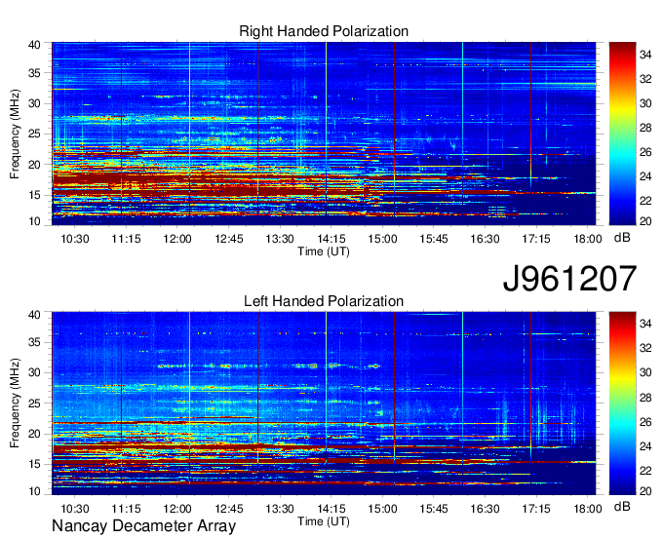This screenshot has height=538, width=663.
Task: Click "17:15" tick on Right Handed time axis
Action: click(x=536, y=239)
